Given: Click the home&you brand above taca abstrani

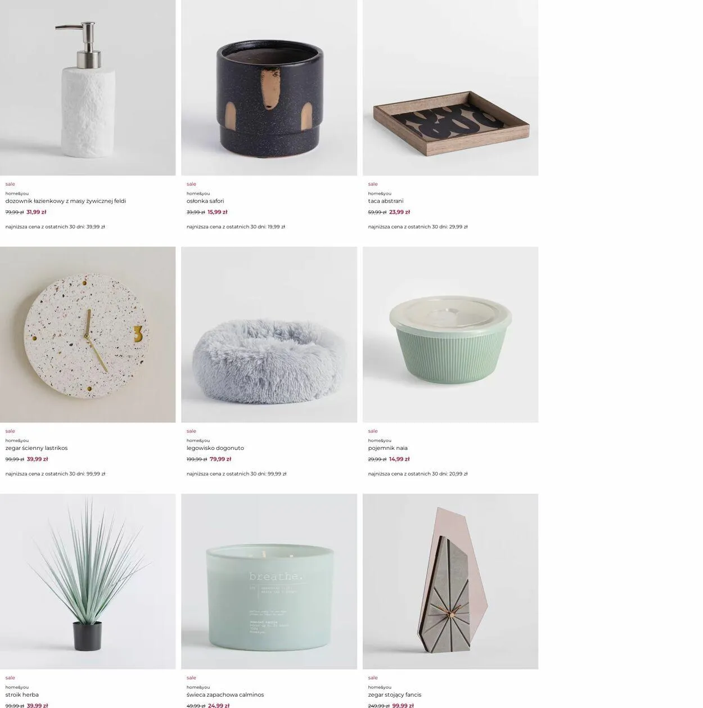Looking at the screenshot, I should click(x=380, y=193).
